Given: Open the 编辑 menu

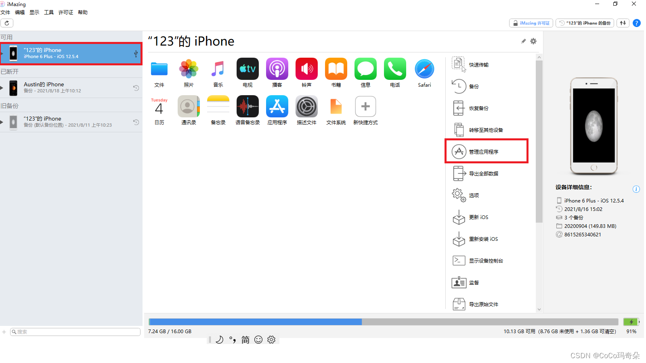Looking at the screenshot, I should tap(20, 13).
